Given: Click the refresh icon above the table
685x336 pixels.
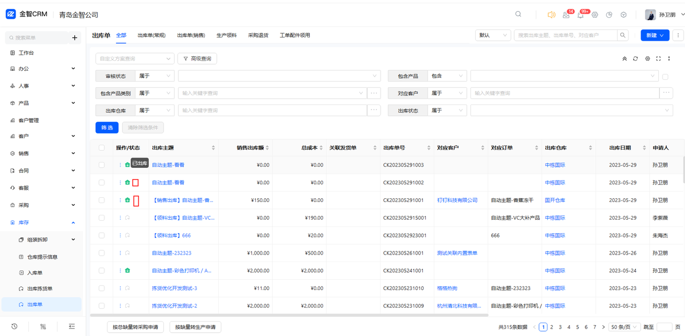Looking at the screenshot, I should 636,59.
